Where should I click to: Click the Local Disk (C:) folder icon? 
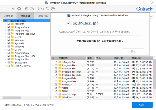[x=9, y=21]
